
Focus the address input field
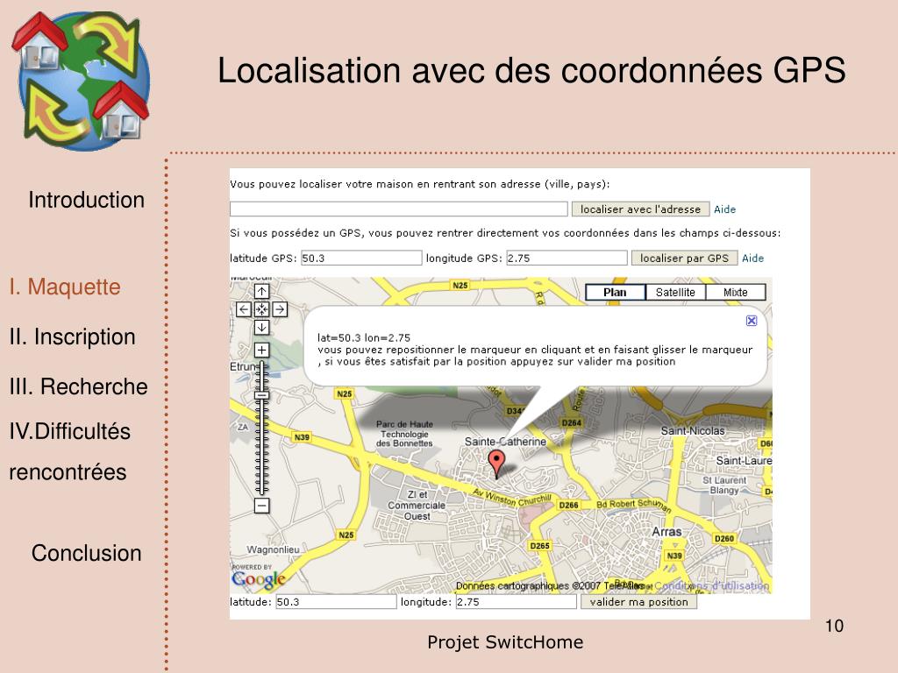click(399, 209)
